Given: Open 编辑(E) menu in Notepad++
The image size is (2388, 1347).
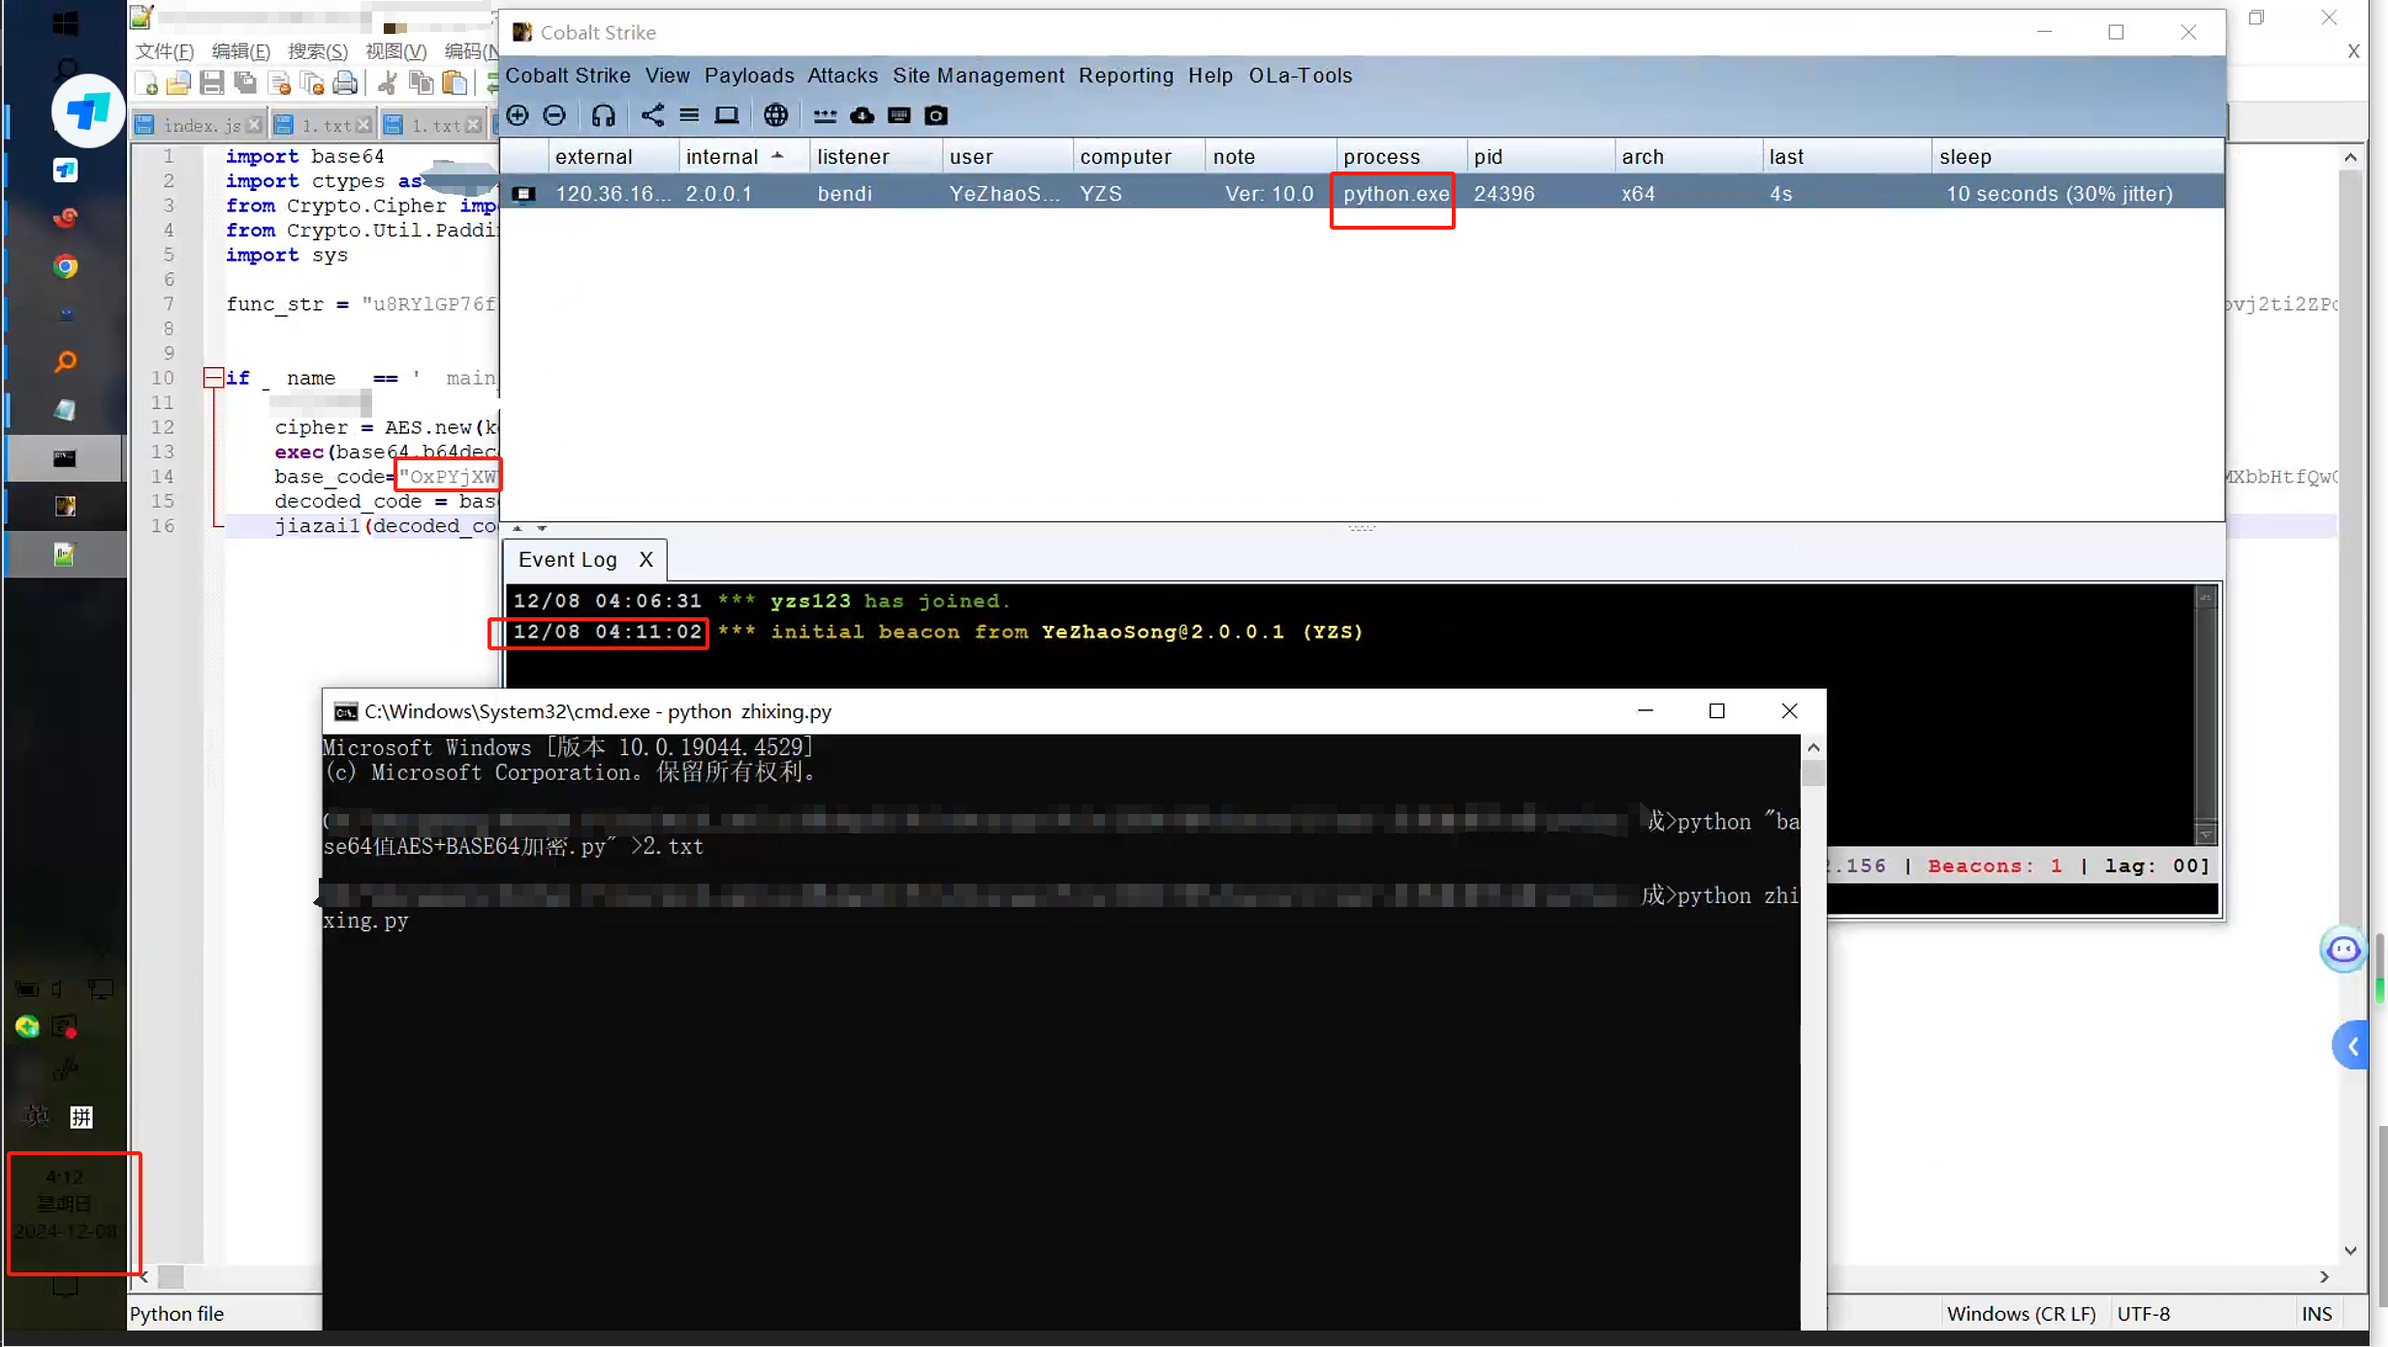Looking at the screenshot, I should [x=241, y=51].
